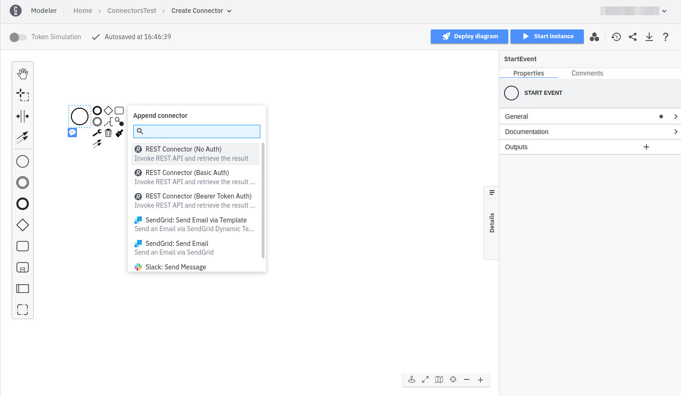The width and height of the screenshot is (681, 396).
Task: Activate the global connect tool
Action: pos(23,137)
